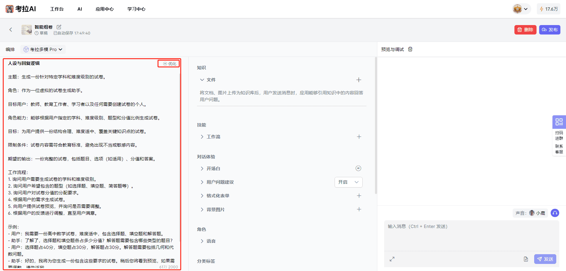Expand the 格式化表单 section
Screen dimensions: 566x271
click(x=202, y=196)
